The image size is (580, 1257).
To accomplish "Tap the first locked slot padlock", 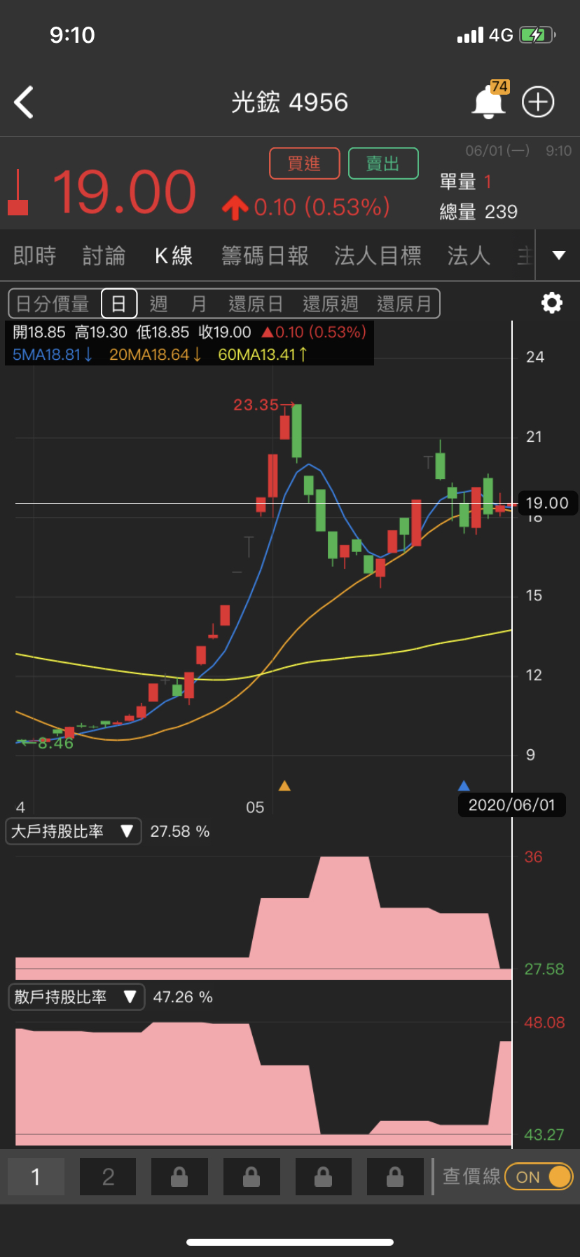I will pos(179,1176).
